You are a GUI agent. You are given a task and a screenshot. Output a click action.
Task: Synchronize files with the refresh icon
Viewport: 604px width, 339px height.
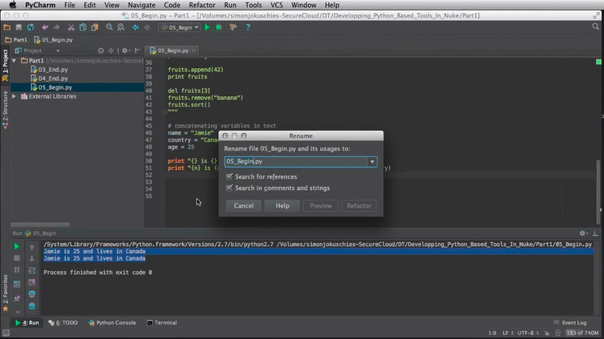(30, 27)
